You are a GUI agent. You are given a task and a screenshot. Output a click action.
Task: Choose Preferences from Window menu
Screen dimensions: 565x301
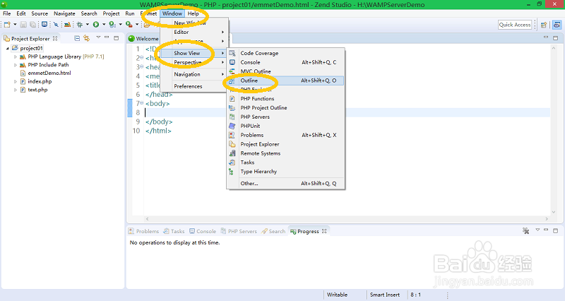point(193,86)
